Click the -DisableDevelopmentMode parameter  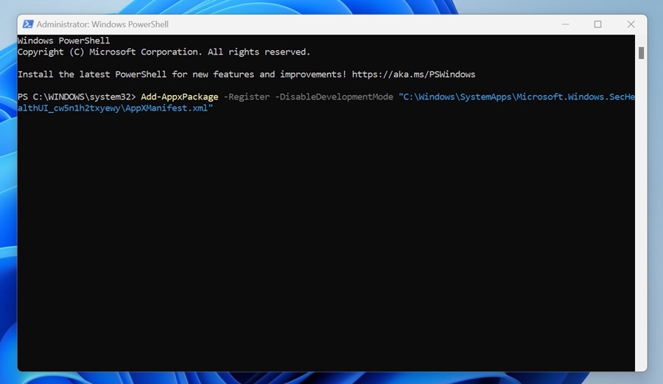click(334, 97)
